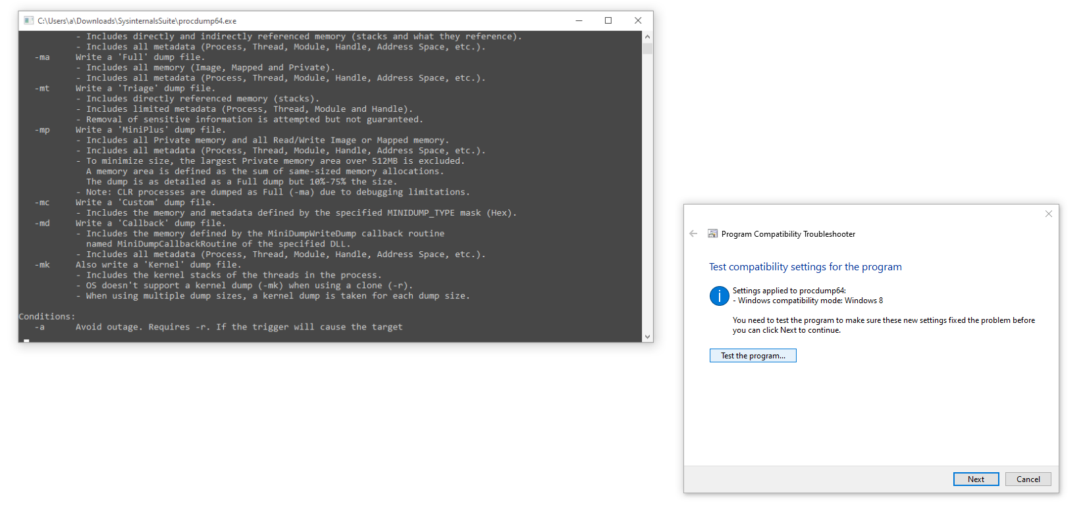Click the 'OS doesn't support a kernel dump' line
This screenshot has height=511, width=1085.
tap(244, 285)
